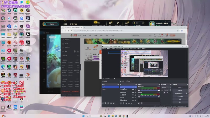Open the League client loot icon

pos(118,23)
